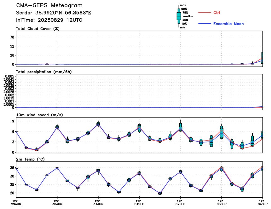Screen dimensions: 271x209
Task: Click the CMA-GEPS Meteogram title
Action: pos(49,5)
